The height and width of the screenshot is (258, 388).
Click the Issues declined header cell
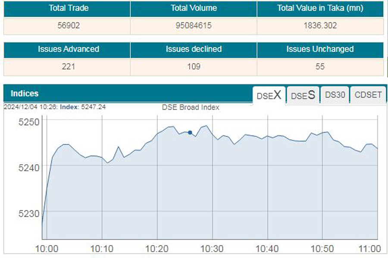194,49
